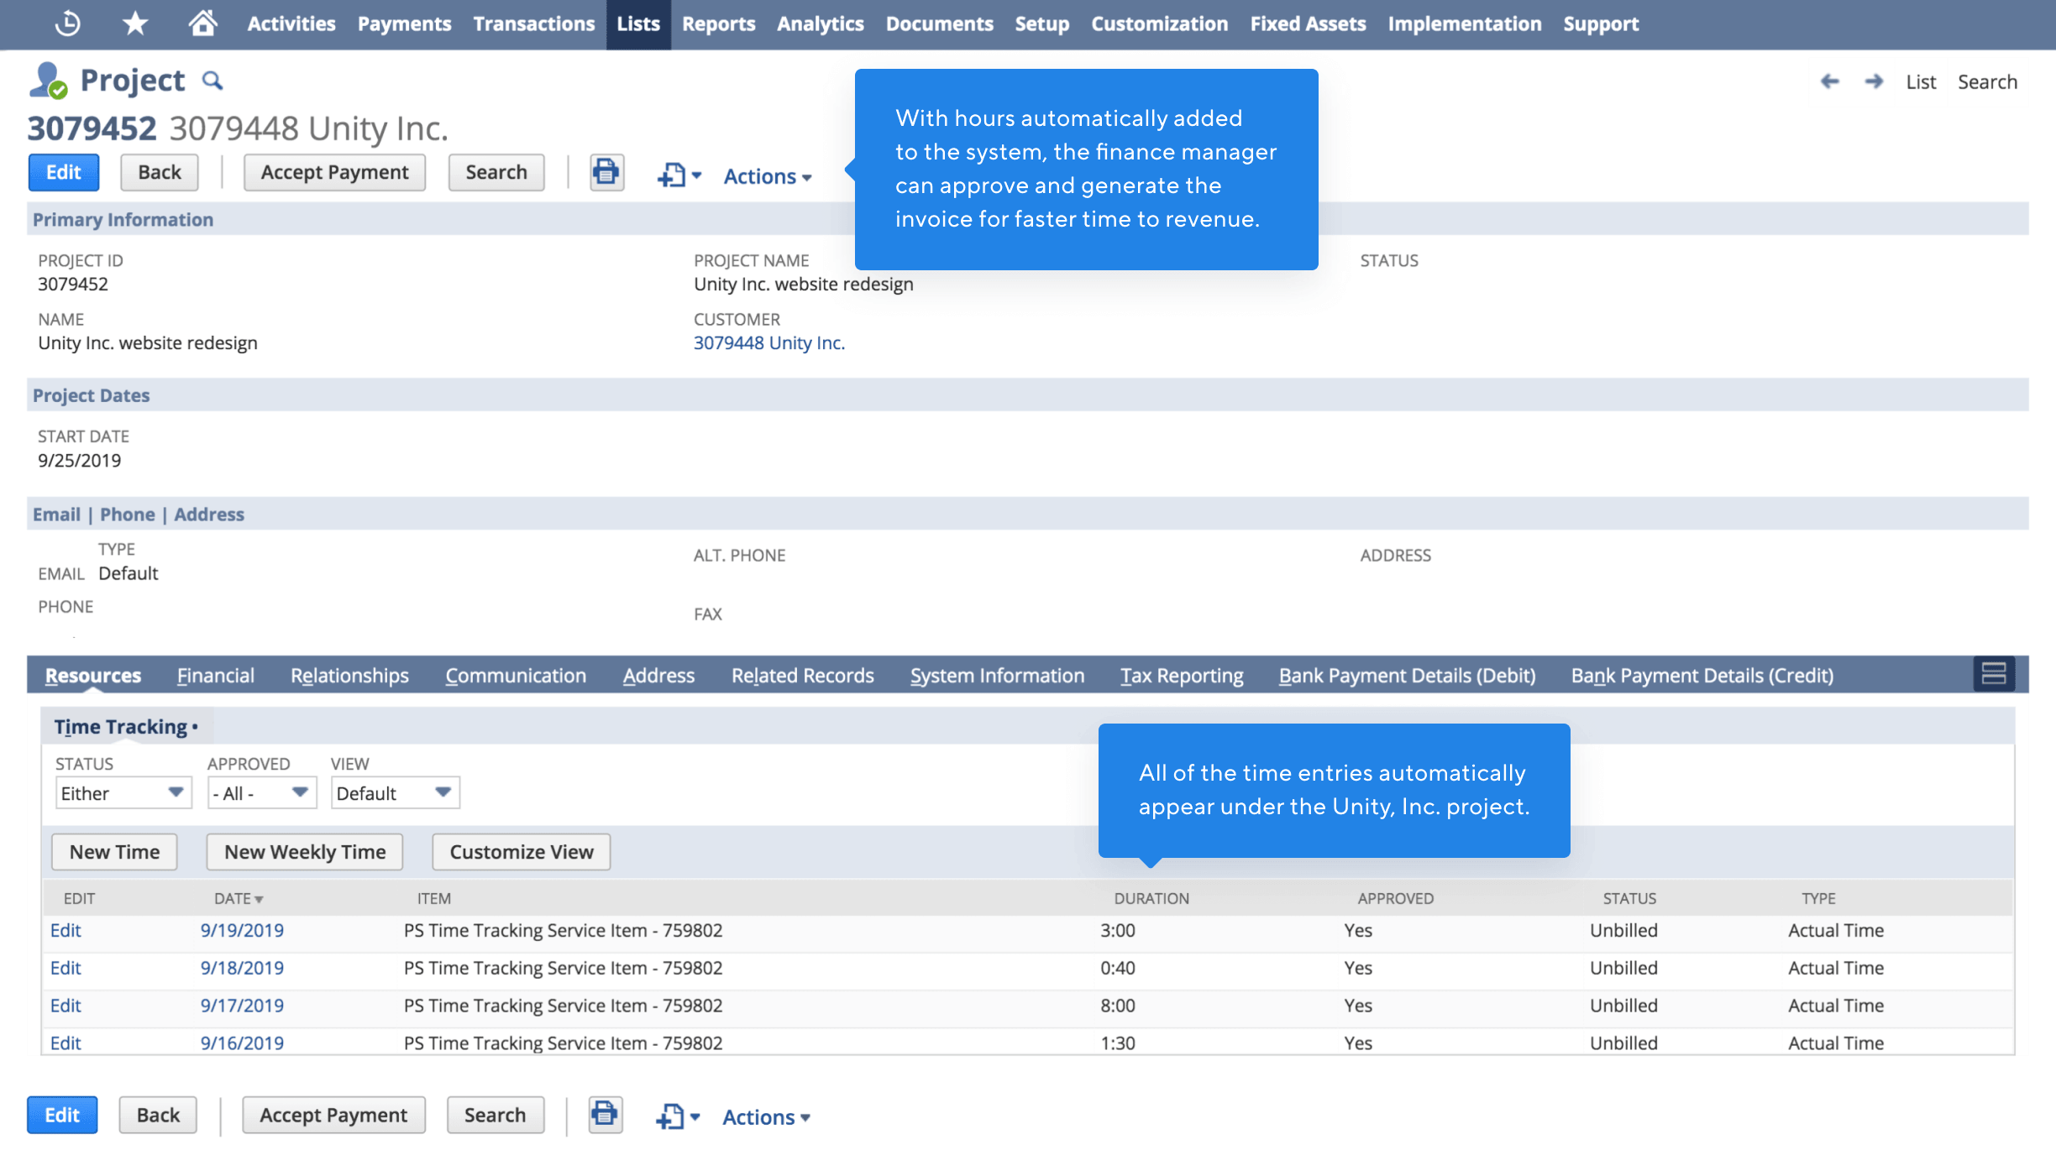This screenshot has width=2056, height=1155.
Task: Edit the 9/17/2019 time entry
Action: coord(66,1006)
